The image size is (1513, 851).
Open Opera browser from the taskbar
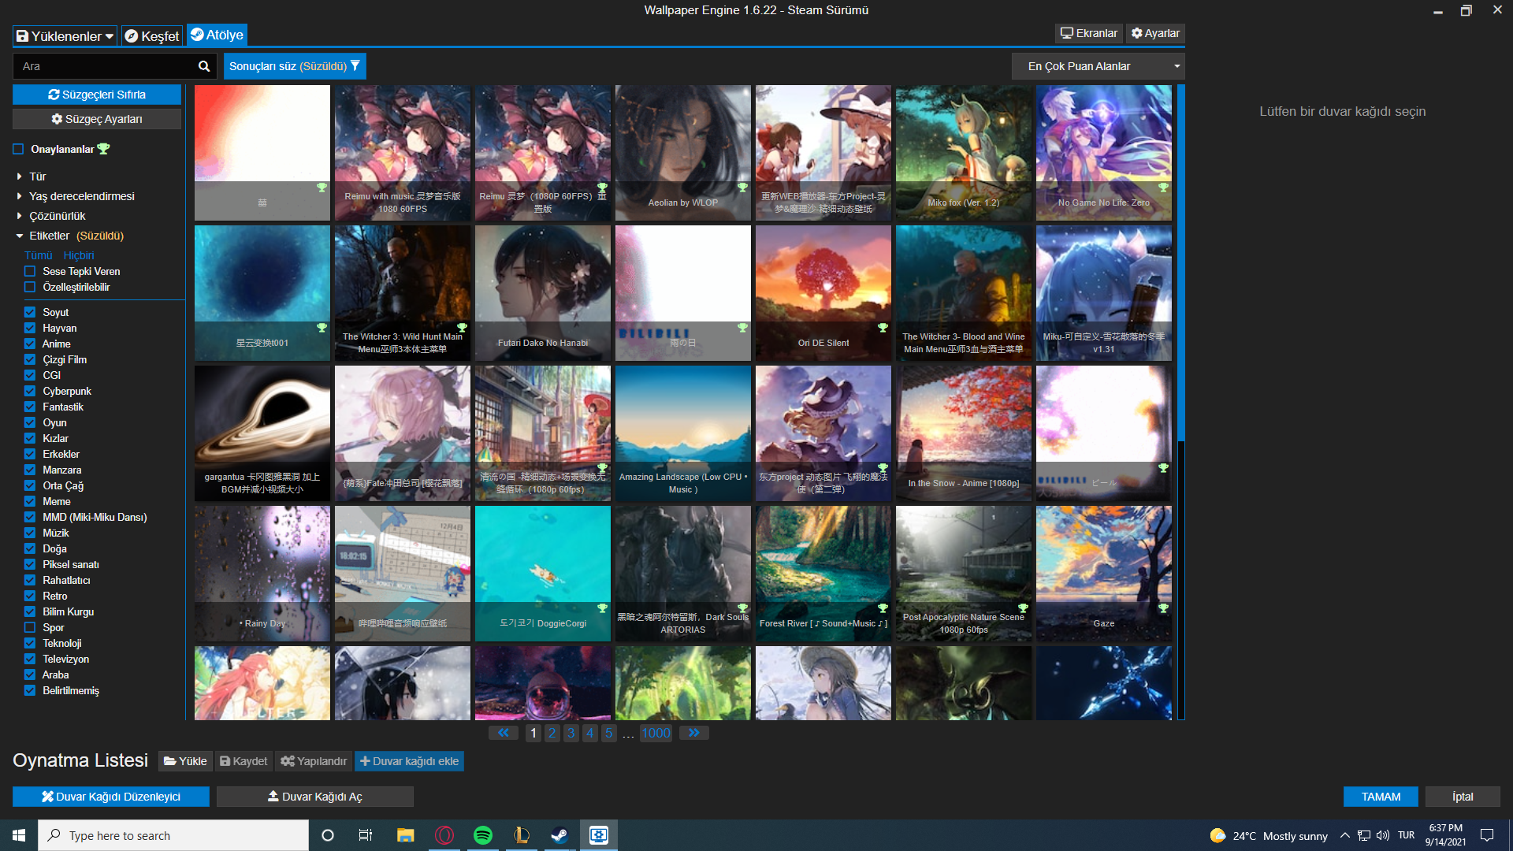pos(444,835)
